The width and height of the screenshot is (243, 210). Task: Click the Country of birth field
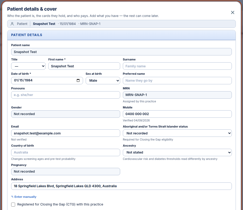tap(66, 152)
